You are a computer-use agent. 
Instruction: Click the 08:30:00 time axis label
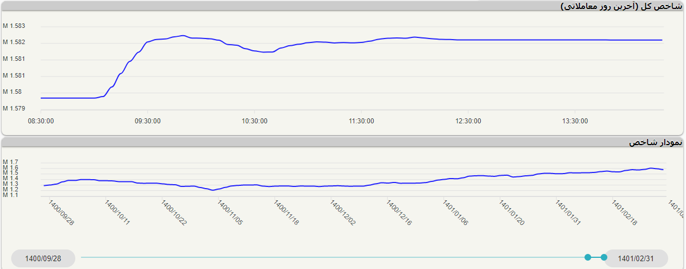pyautogui.click(x=41, y=121)
